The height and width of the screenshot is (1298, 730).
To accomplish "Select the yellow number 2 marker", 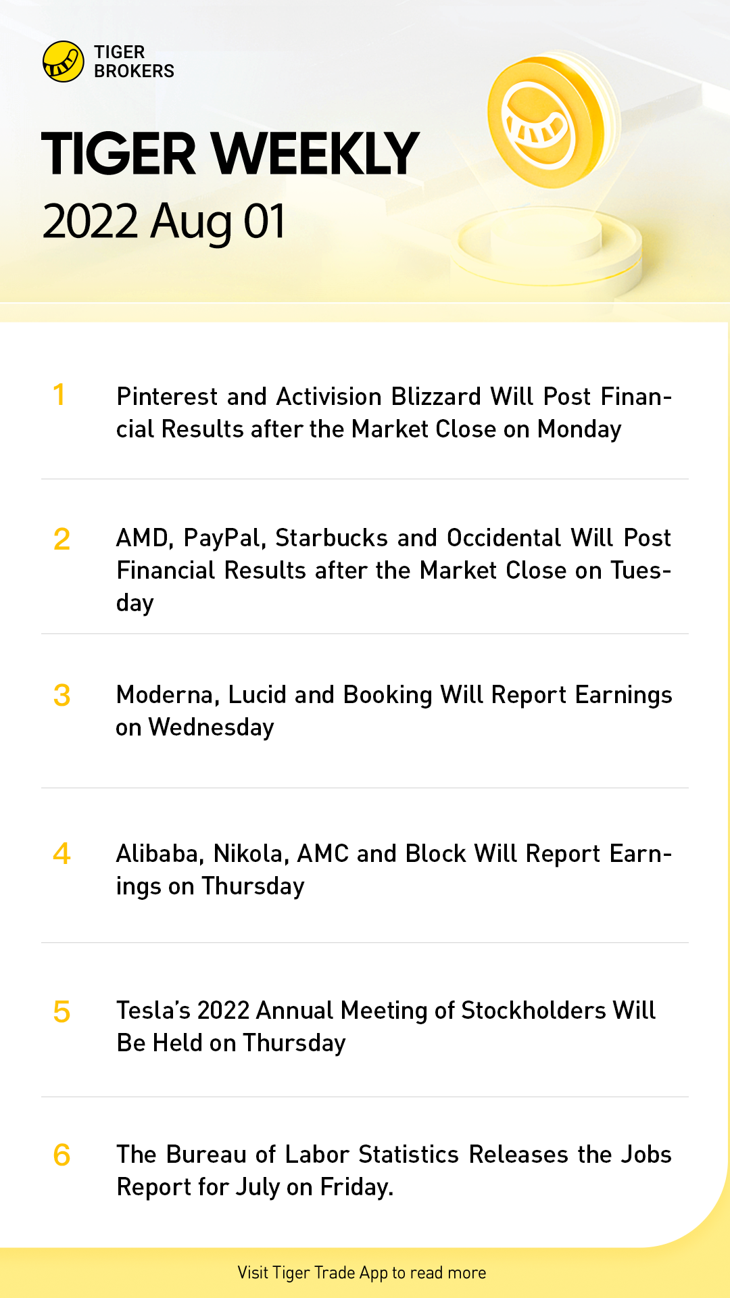I will [x=62, y=539].
